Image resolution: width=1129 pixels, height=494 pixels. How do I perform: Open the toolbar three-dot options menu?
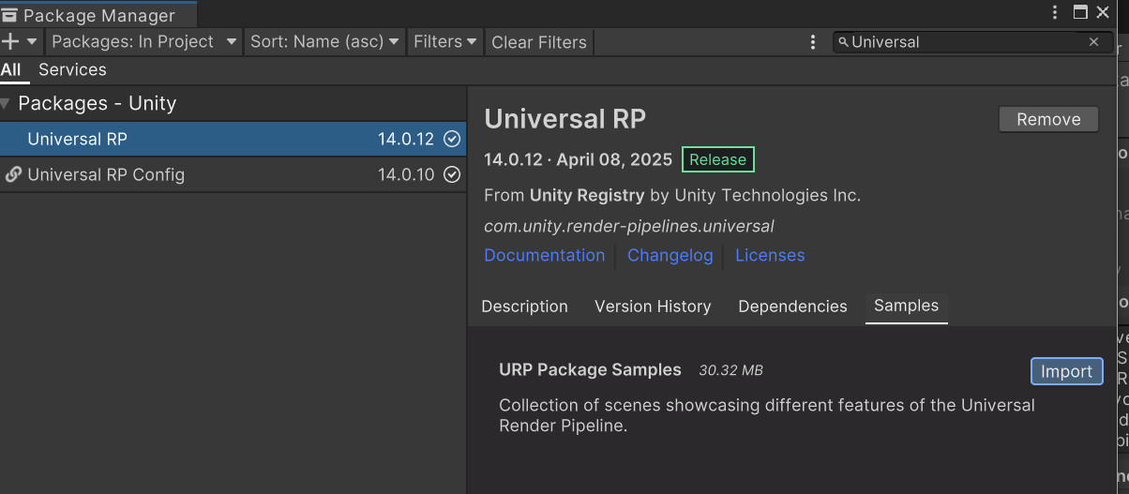[x=813, y=42]
